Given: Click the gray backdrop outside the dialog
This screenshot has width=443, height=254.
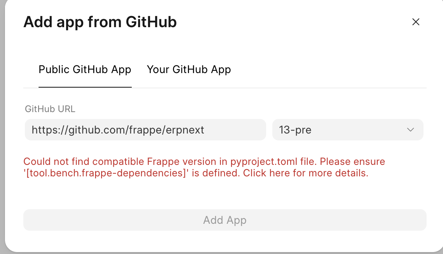Looking at the screenshot, I should (2, 115).
